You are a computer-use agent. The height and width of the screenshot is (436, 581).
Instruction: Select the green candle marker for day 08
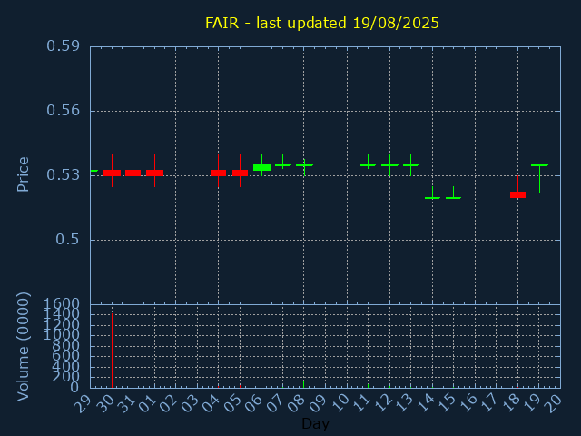304,165
